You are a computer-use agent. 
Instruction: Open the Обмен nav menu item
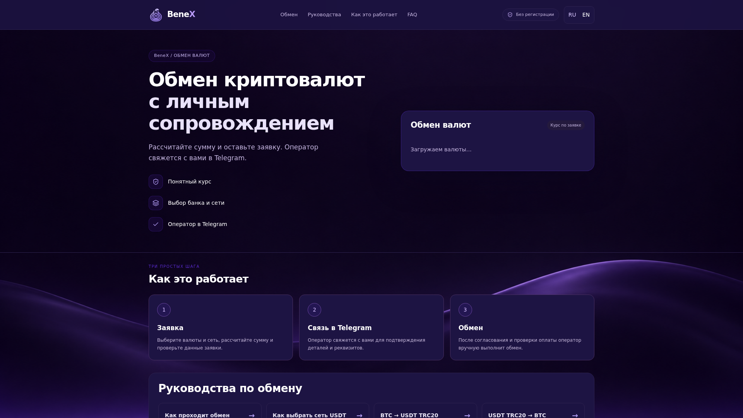click(289, 15)
